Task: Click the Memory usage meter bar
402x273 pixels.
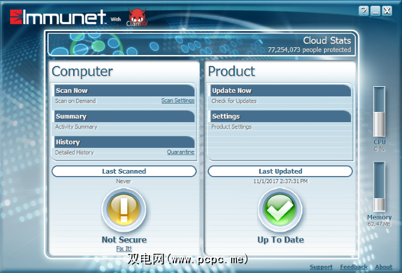Action: pyautogui.click(x=379, y=187)
